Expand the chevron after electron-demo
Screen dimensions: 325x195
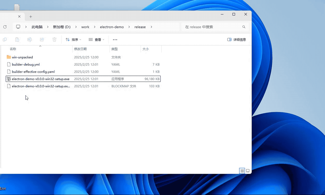(x=129, y=27)
